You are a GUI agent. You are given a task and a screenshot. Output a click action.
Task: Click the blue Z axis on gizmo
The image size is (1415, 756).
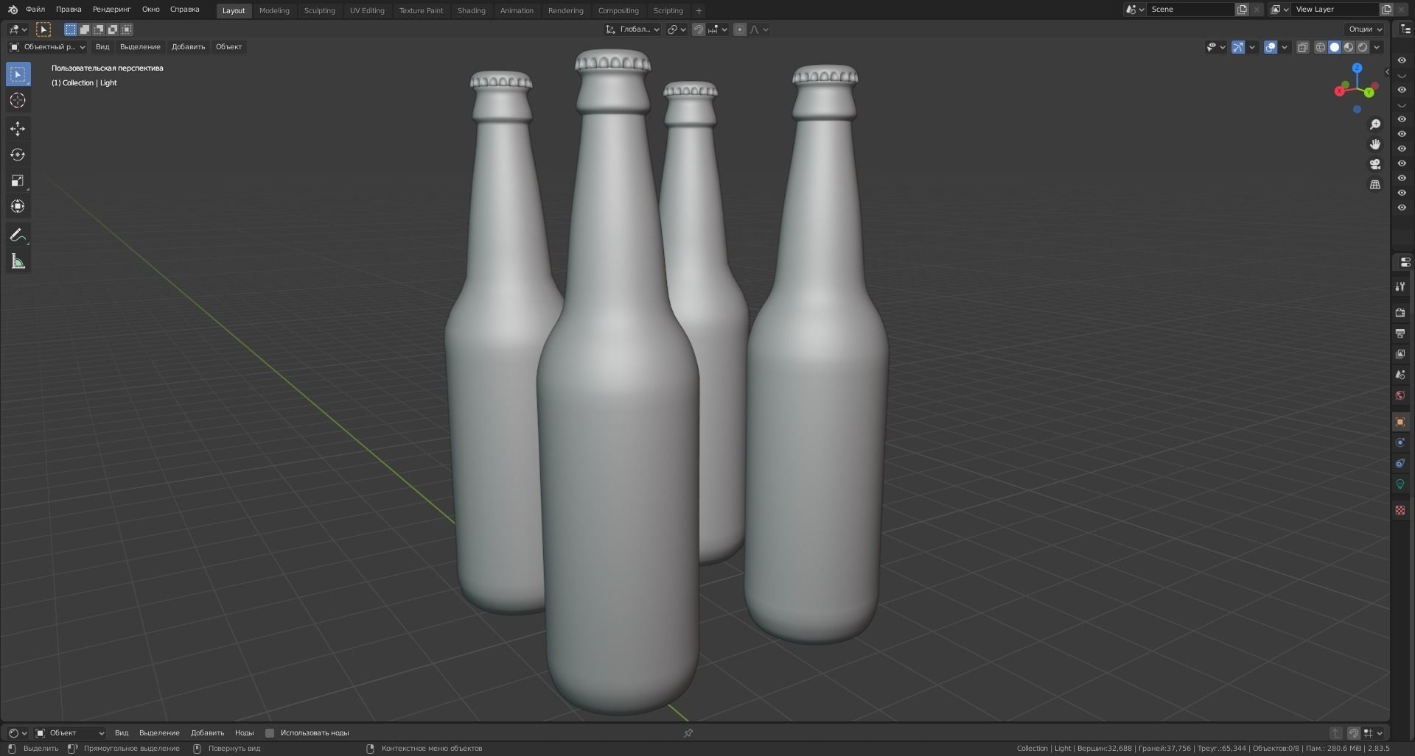tap(1357, 68)
